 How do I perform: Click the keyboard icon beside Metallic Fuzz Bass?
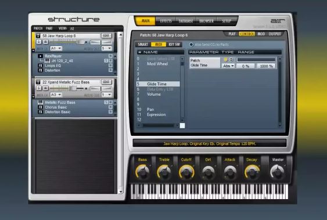(x=40, y=102)
